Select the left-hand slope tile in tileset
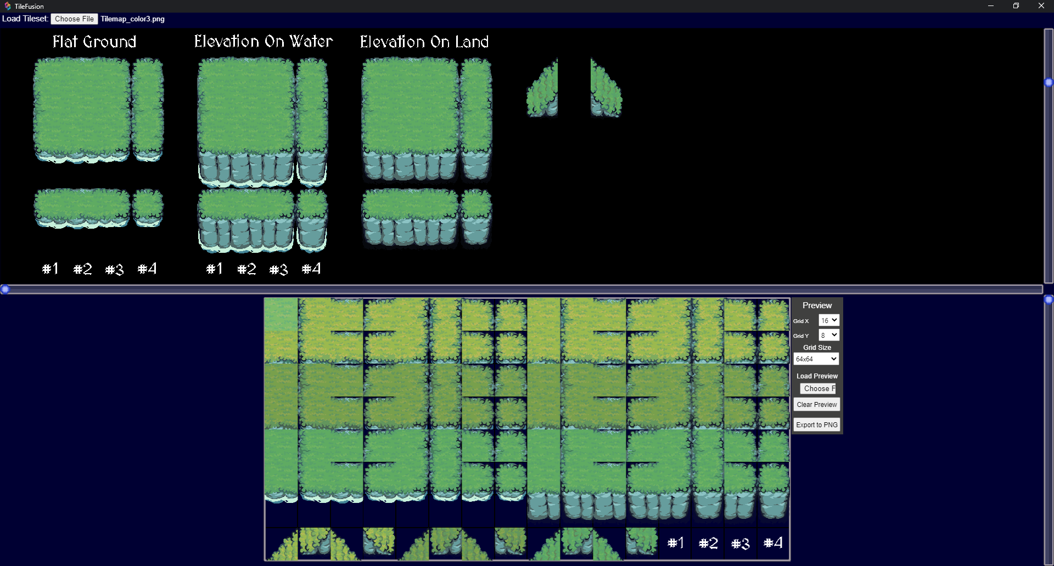The width and height of the screenshot is (1054, 566). coord(542,88)
